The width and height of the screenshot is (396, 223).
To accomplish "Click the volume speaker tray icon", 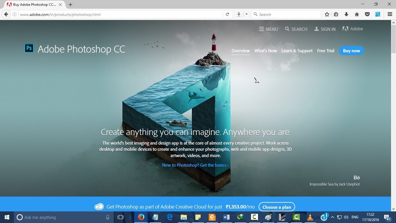I will (x=346, y=217).
